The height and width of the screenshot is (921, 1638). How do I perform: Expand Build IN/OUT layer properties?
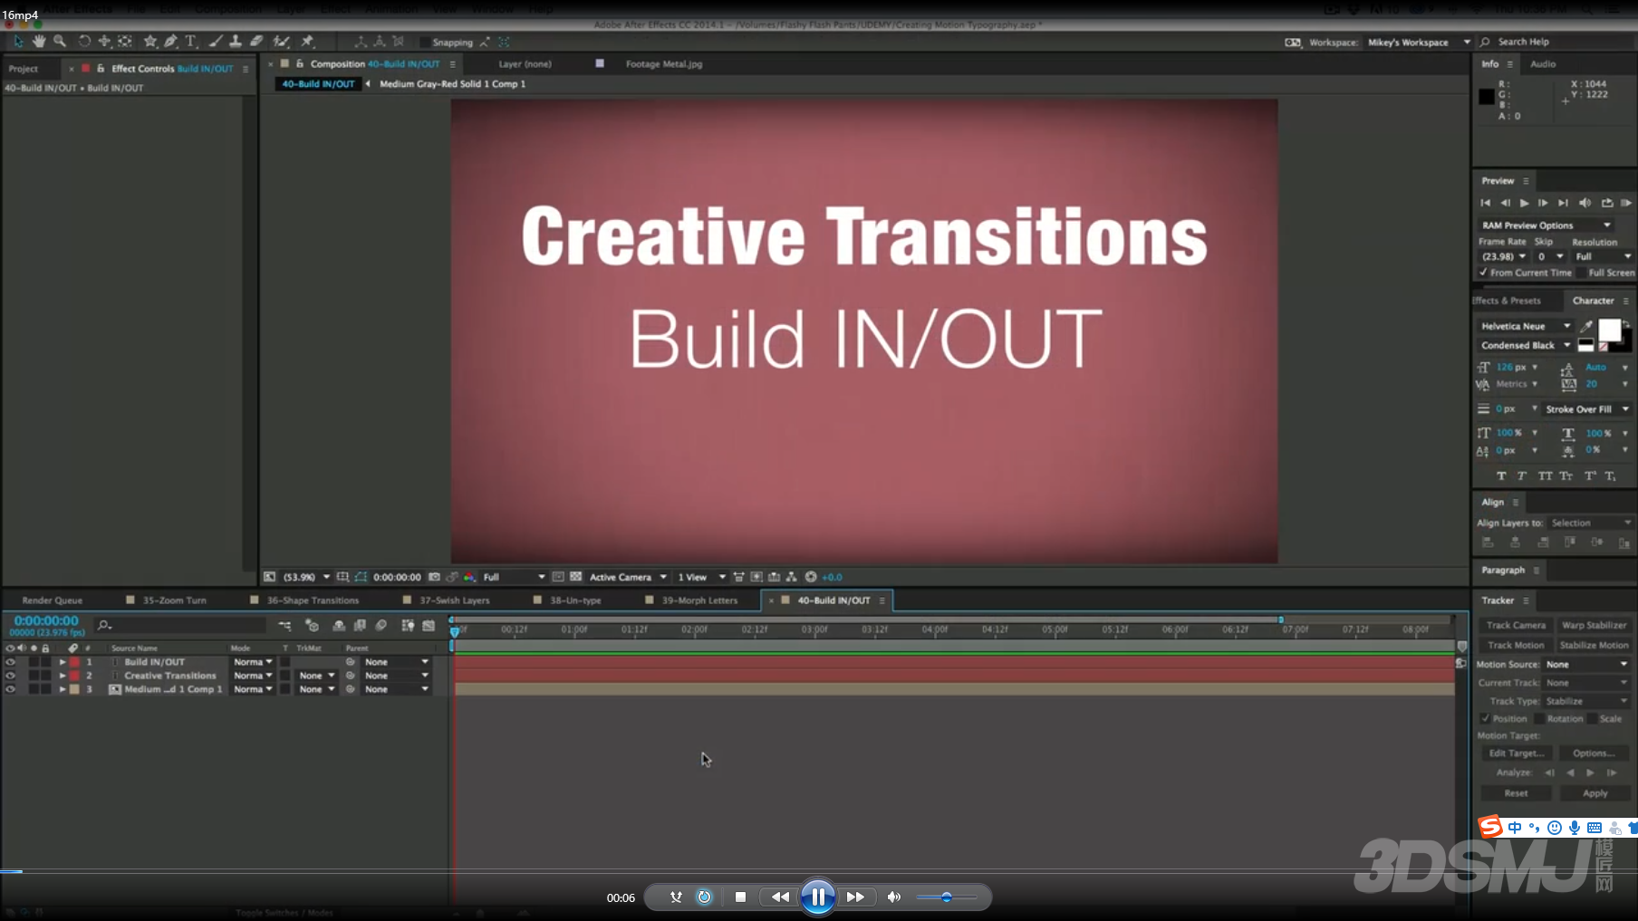point(63,662)
